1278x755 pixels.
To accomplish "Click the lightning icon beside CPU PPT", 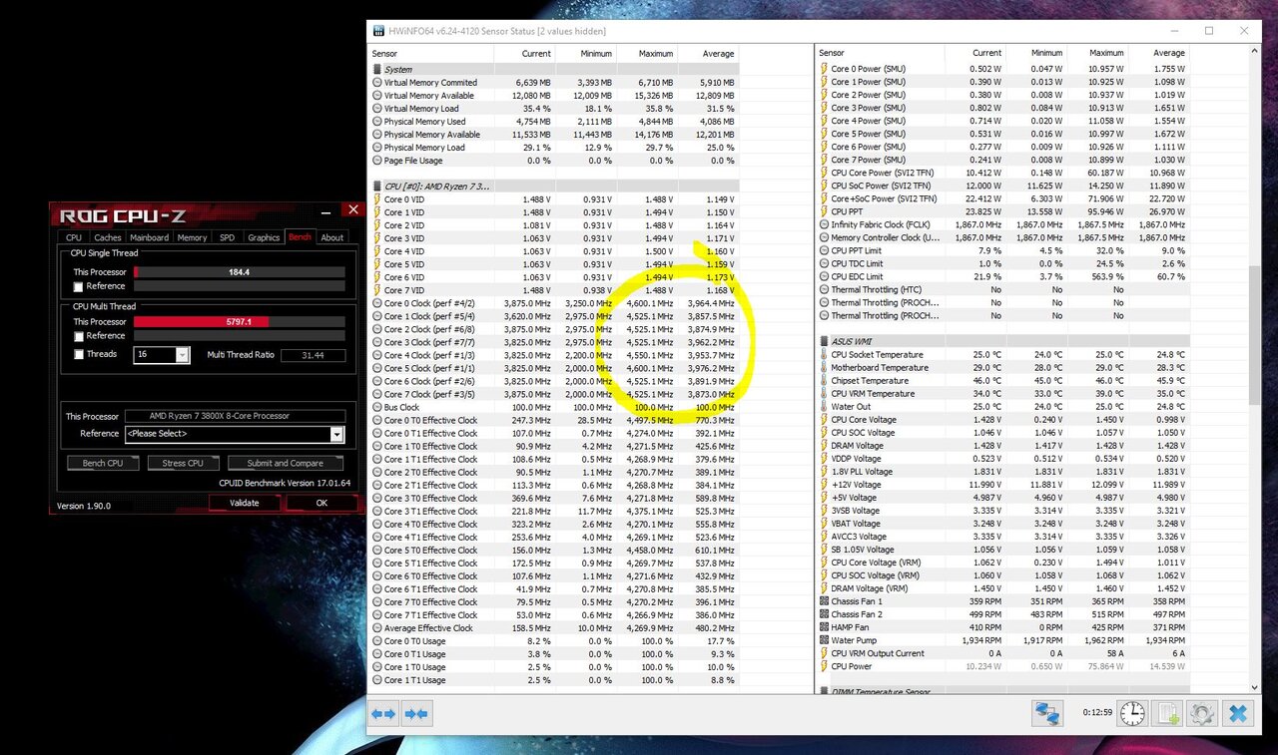I will pyautogui.click(x=823, y=211).
